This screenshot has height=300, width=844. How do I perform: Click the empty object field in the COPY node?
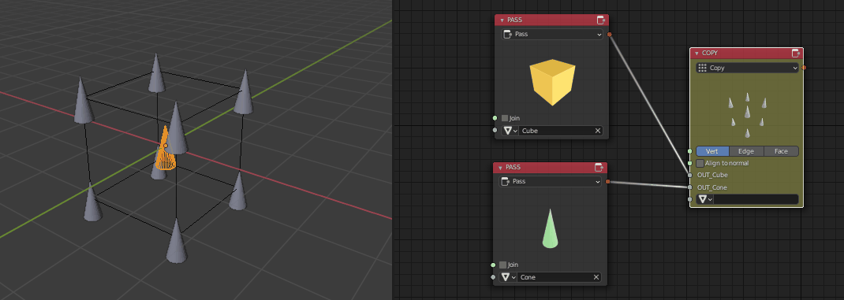[756, 199]
